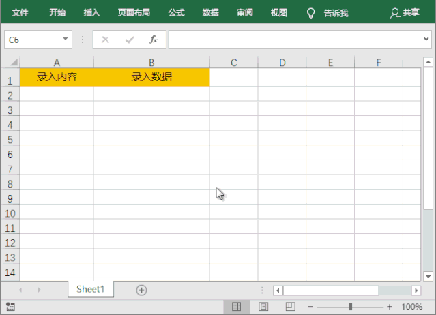Switch to Page Break Preview icon
Screen dimensions: 436x315
[x=290, y=307]
